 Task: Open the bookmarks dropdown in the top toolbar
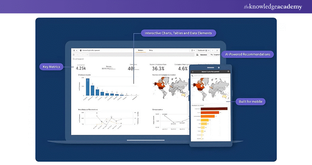pyautogui.click(x=193, y=50)
